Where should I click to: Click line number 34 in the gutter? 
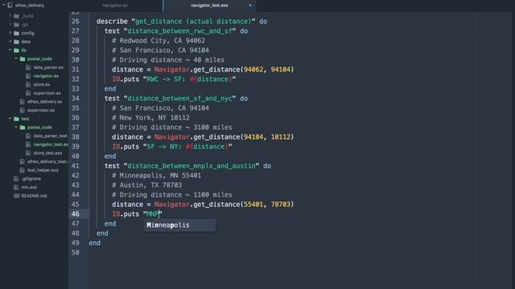(75, 98)
